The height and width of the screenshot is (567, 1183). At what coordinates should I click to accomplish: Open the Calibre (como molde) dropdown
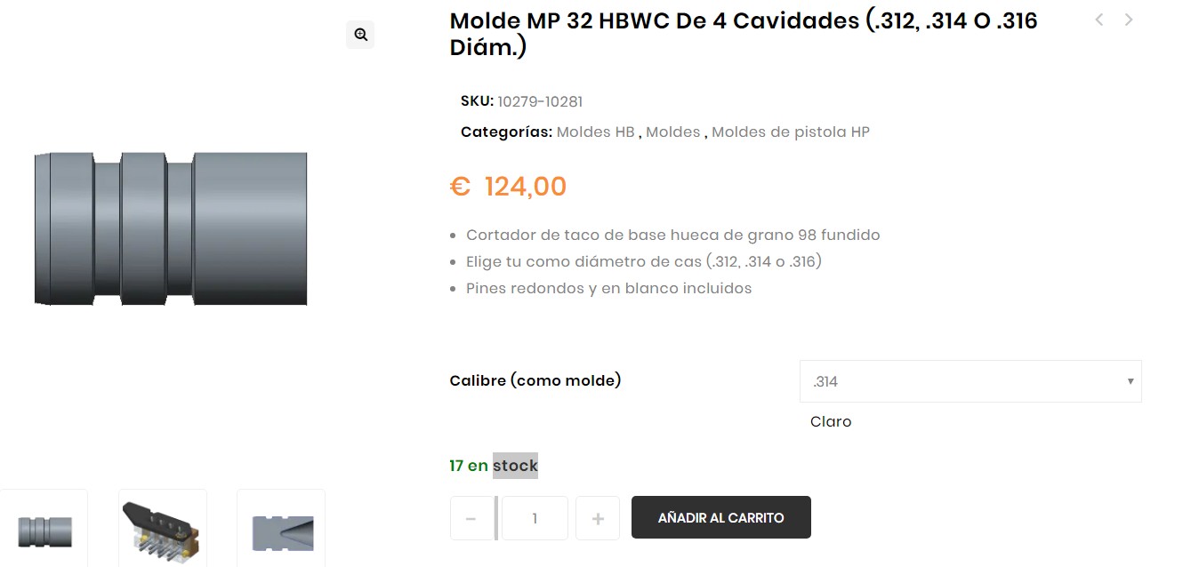tap(970, 381)
